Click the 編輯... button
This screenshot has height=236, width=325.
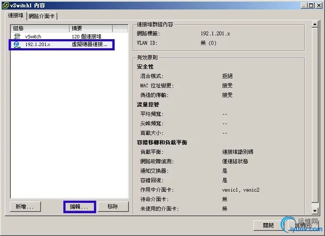tap(80, 207)
